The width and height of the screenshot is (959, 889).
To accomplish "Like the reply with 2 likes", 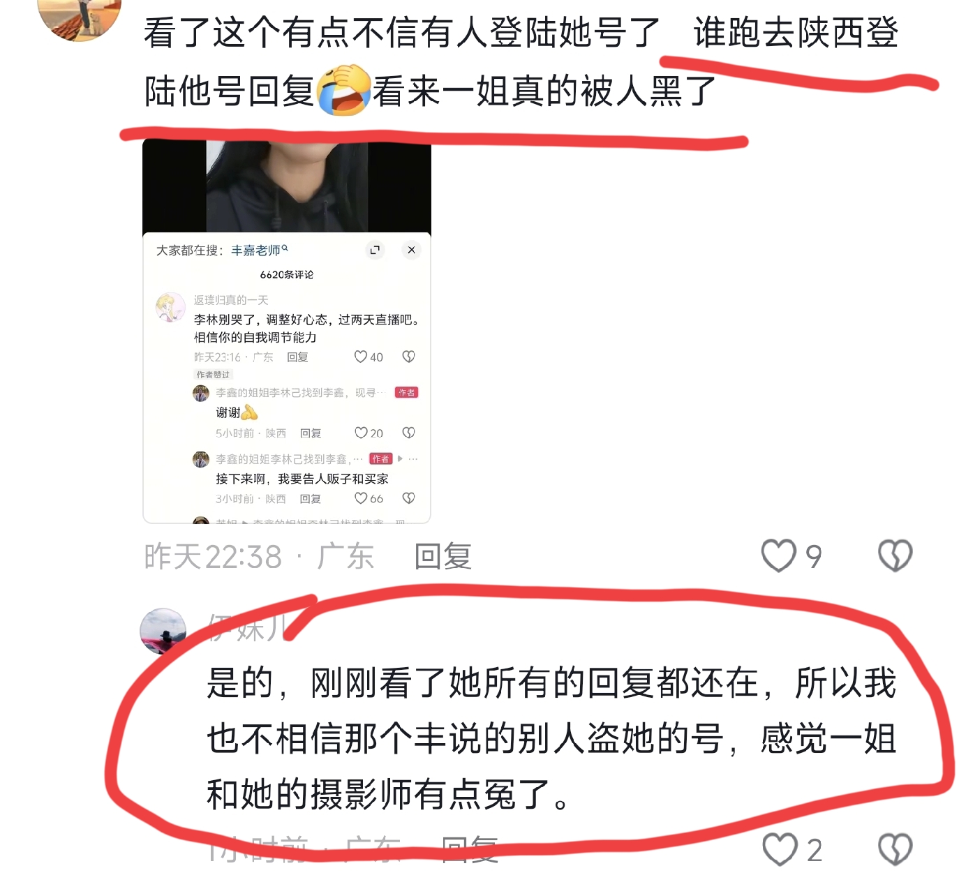I will [780, 849].
